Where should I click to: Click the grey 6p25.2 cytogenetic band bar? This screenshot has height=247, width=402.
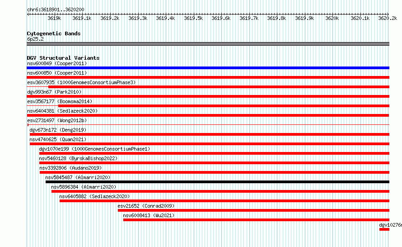208,44
